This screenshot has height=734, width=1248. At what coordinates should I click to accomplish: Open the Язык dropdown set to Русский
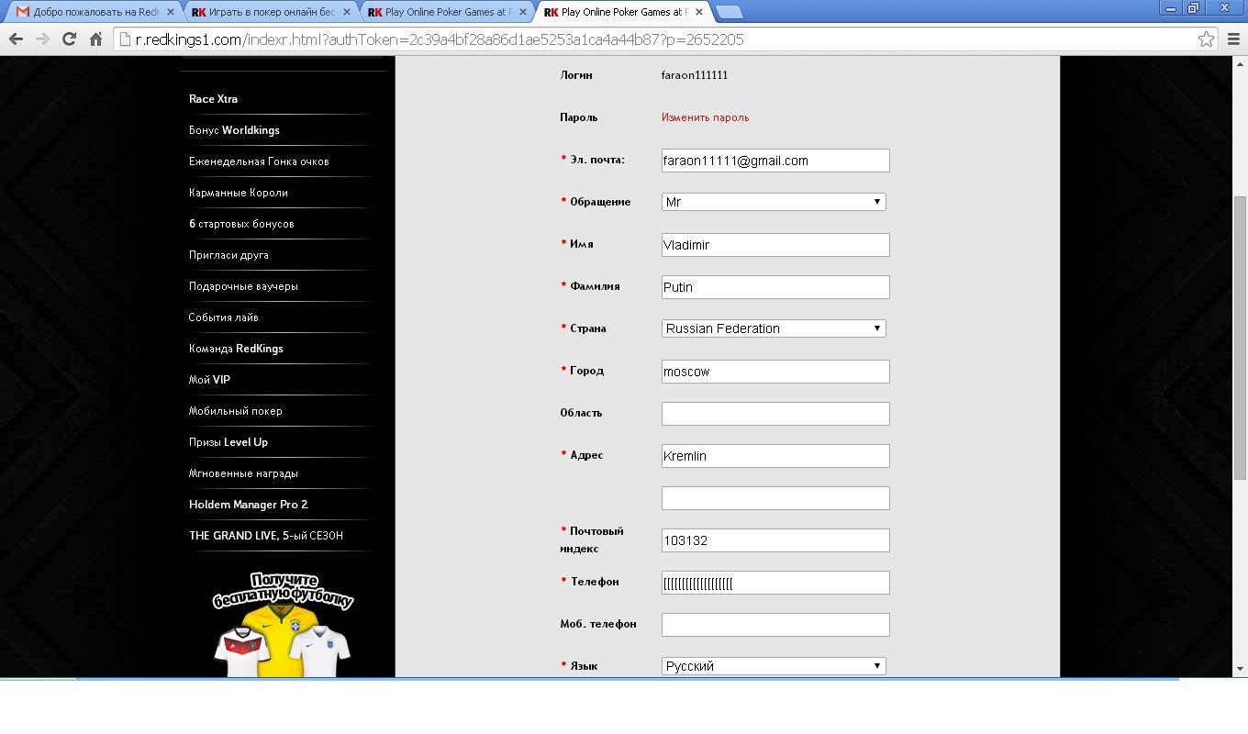[x=774, y=666]
